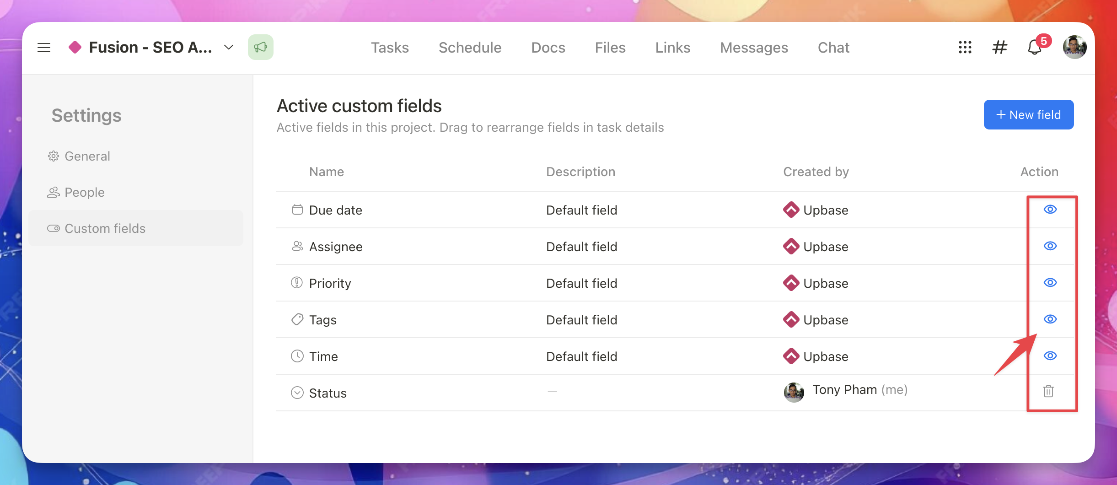Add a New field
Image resolution: width=1117 pixels, height=485 pixels.
tap(1028, 115)
